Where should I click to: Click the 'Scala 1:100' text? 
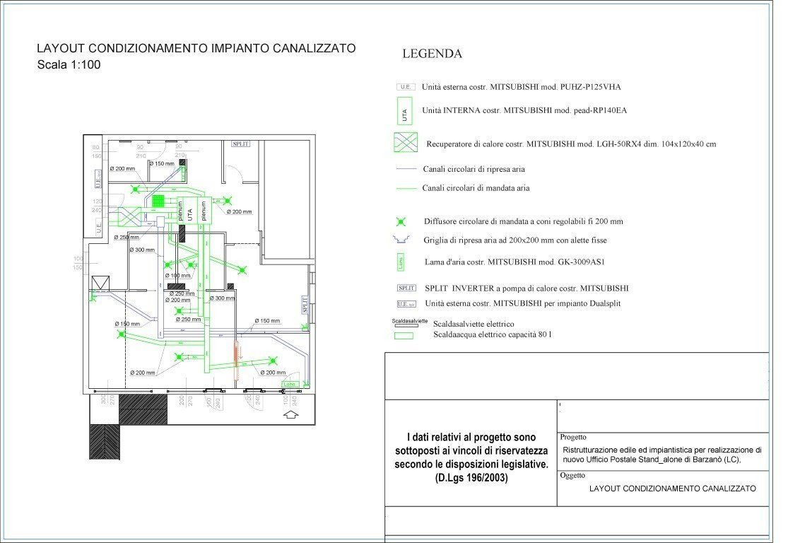pos(69,65)
